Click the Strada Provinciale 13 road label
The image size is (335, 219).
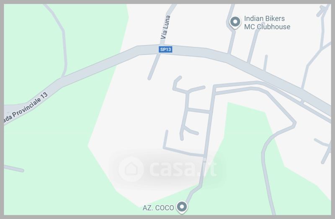click(26, 108)
